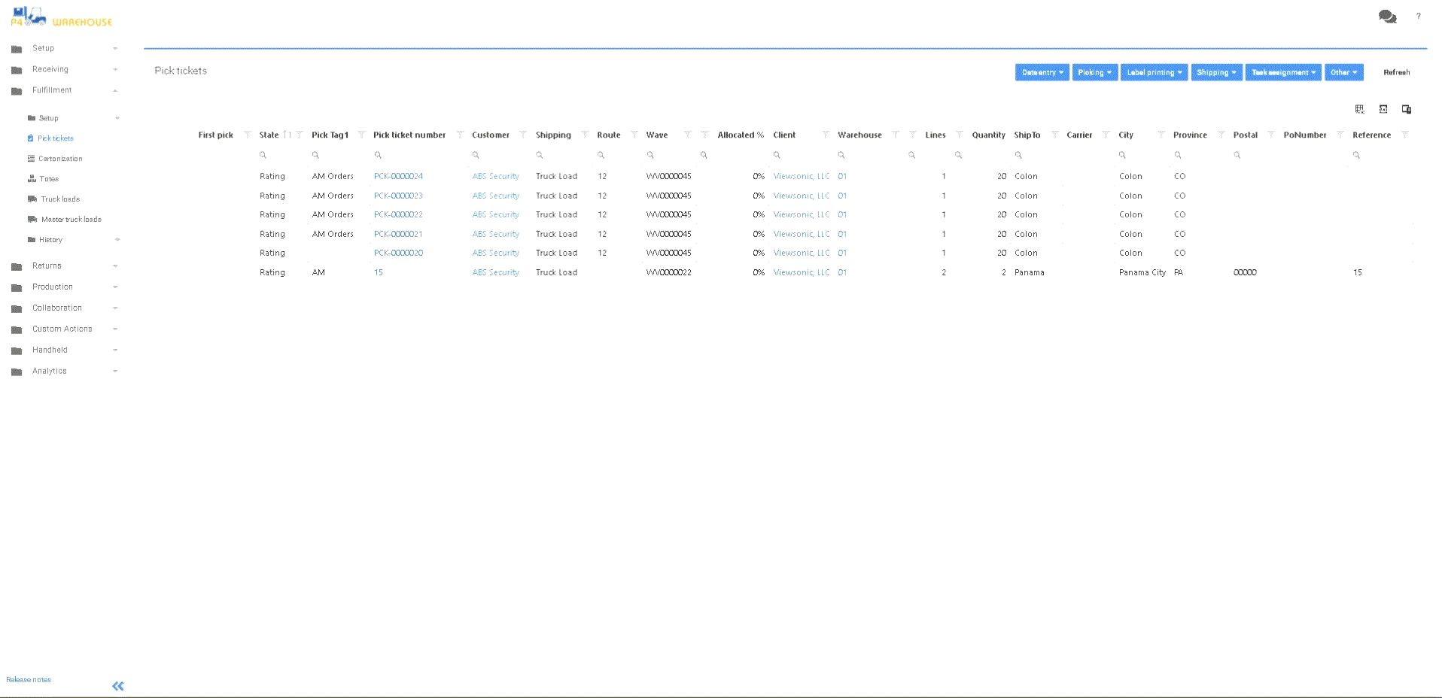This screenshot has height=698, width=1442.
Task: Click the Refresh button
Action: [x=1396, y=72]
